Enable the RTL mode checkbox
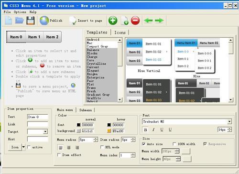The height and width of the screenshot is (174, 239). pos(102,147)
